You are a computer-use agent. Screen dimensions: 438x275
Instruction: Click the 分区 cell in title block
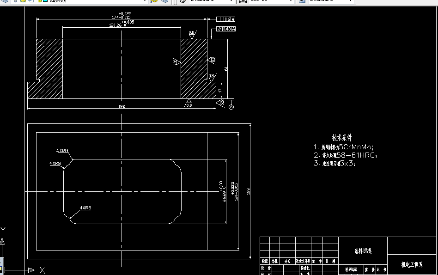(x=287, y=261)
